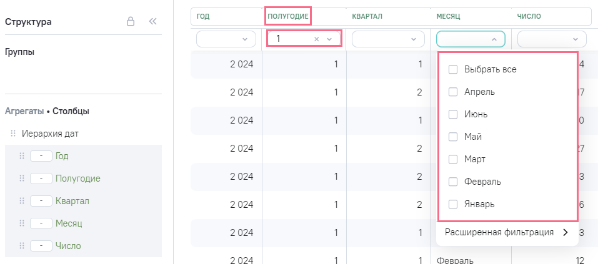Click drag handle next to Год column
The image size is (598, 264).
tap(22, 156)
